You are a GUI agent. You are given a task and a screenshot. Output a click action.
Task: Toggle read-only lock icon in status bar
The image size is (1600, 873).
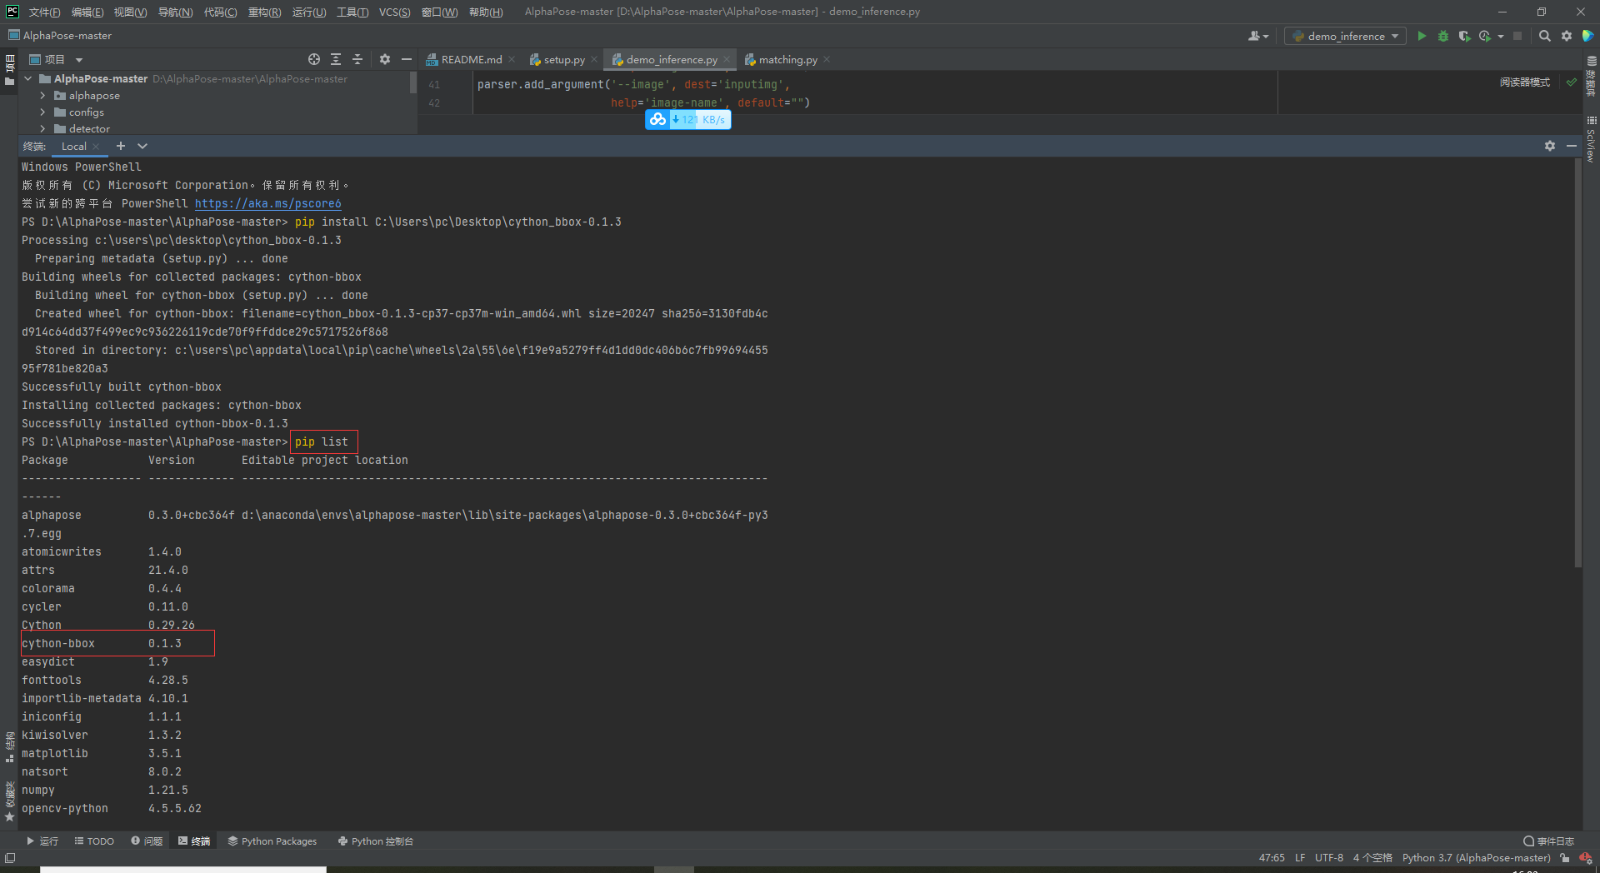(x=1565, y=858)
